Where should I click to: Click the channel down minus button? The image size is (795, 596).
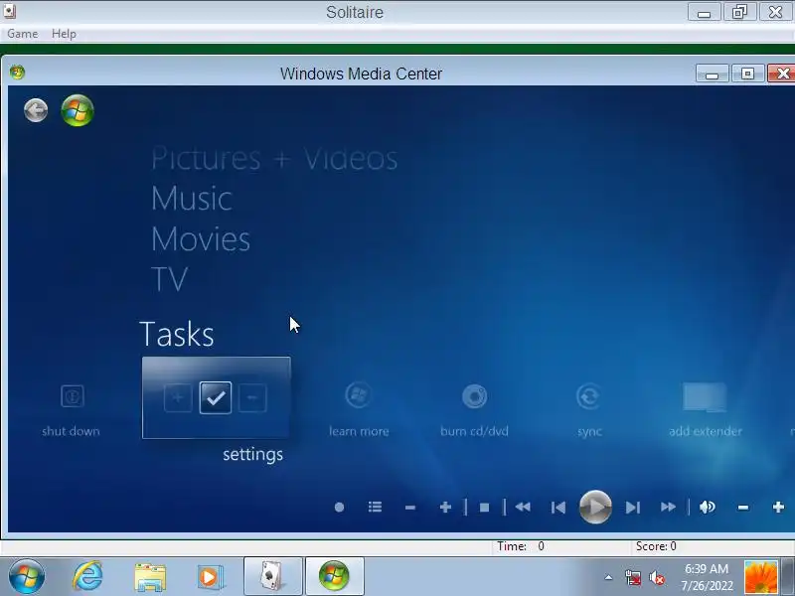(410, 508)
